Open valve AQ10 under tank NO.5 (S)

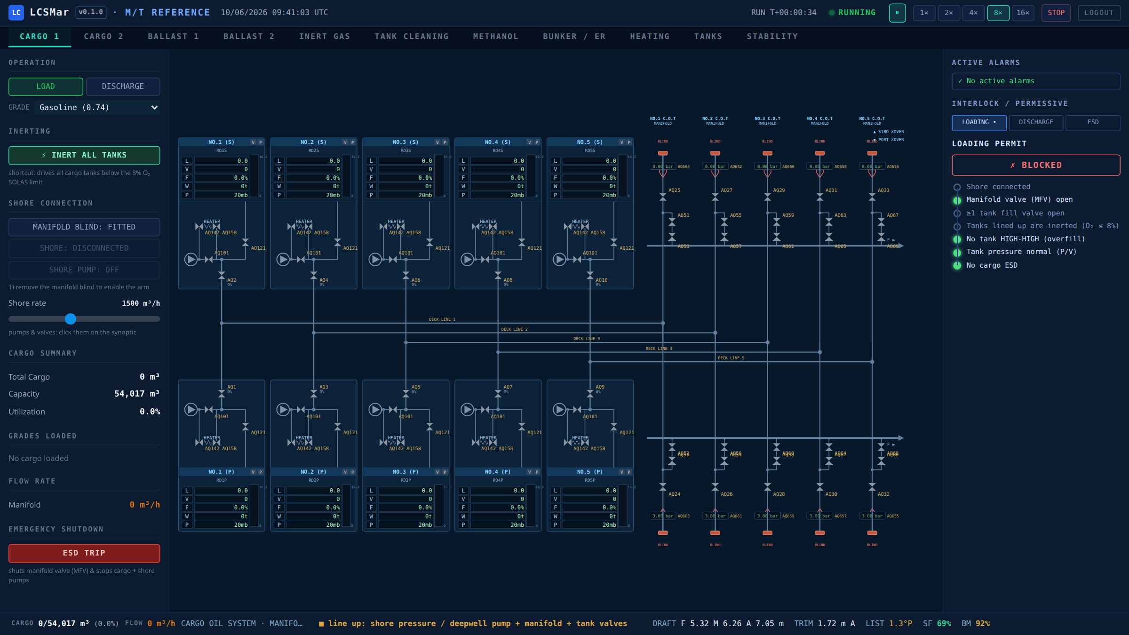click(590, 276)
